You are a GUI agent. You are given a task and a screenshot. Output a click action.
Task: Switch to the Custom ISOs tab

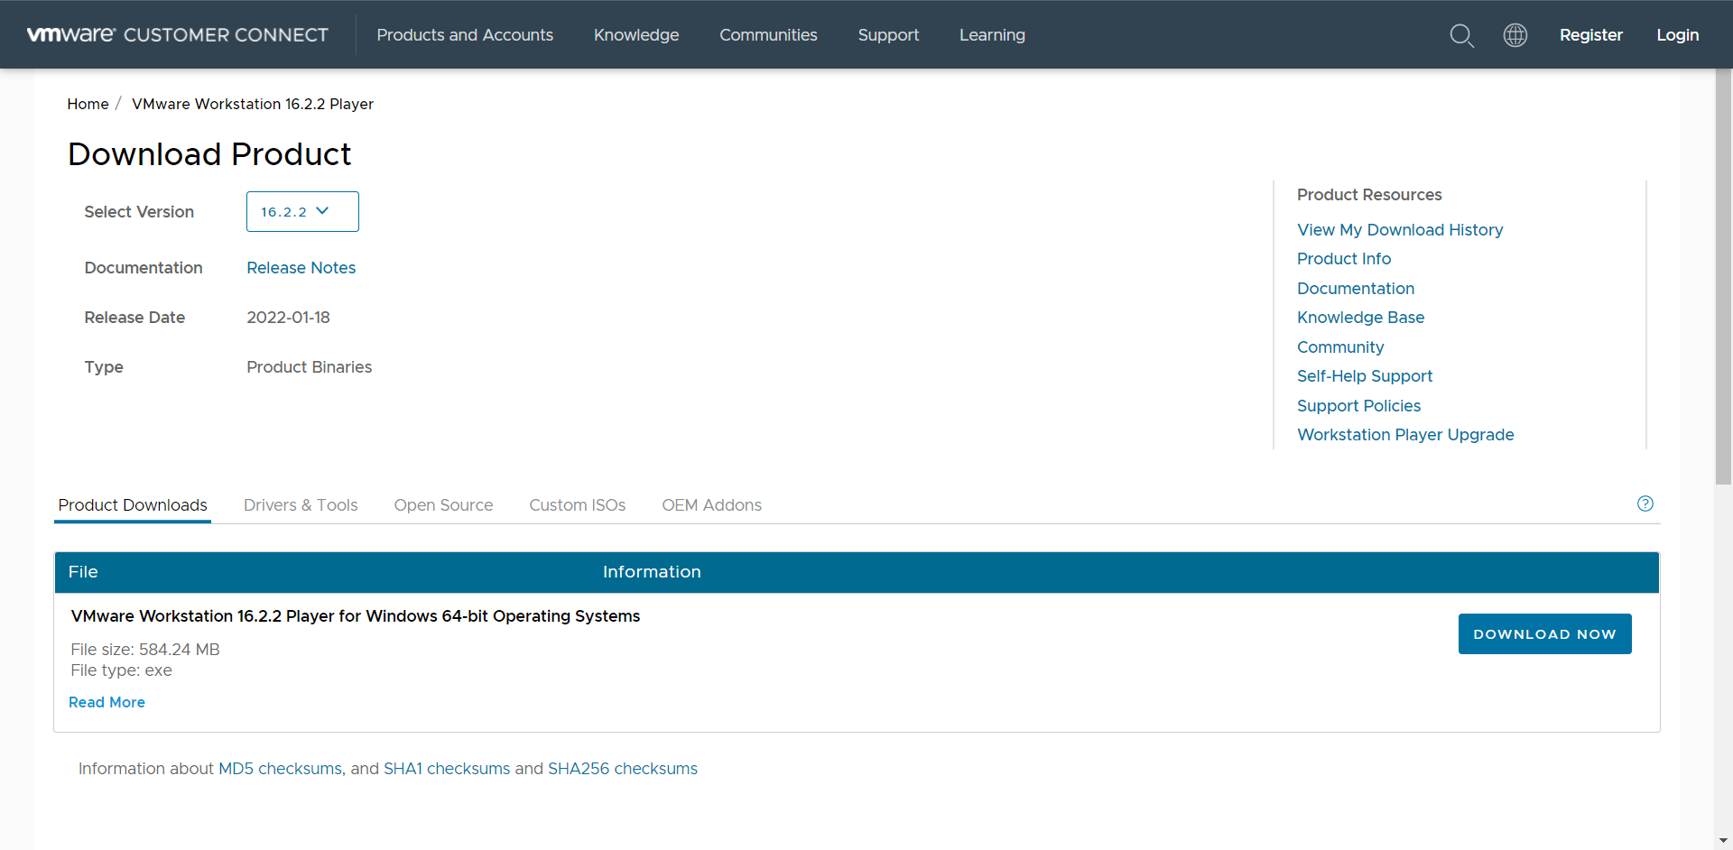pos(578,505)
